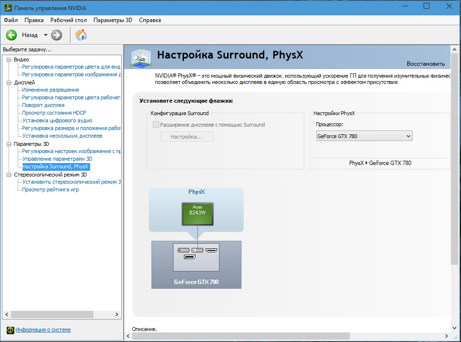Open the Справка menu
461x342 pixels.
[150, 20]
